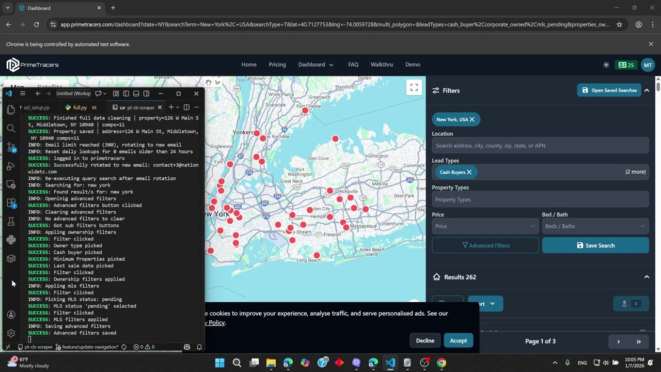Click the Location search field

click(540, 146)
